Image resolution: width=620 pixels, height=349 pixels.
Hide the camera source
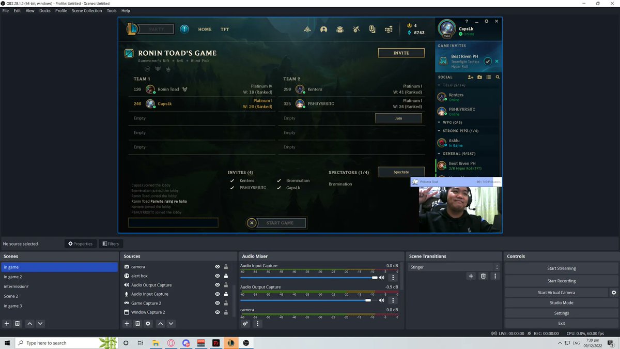217,267
